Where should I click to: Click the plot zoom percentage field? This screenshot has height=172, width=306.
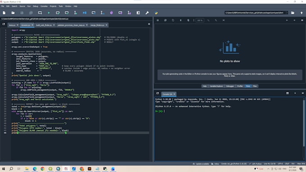pyautogui.click(x=200, y=20)
